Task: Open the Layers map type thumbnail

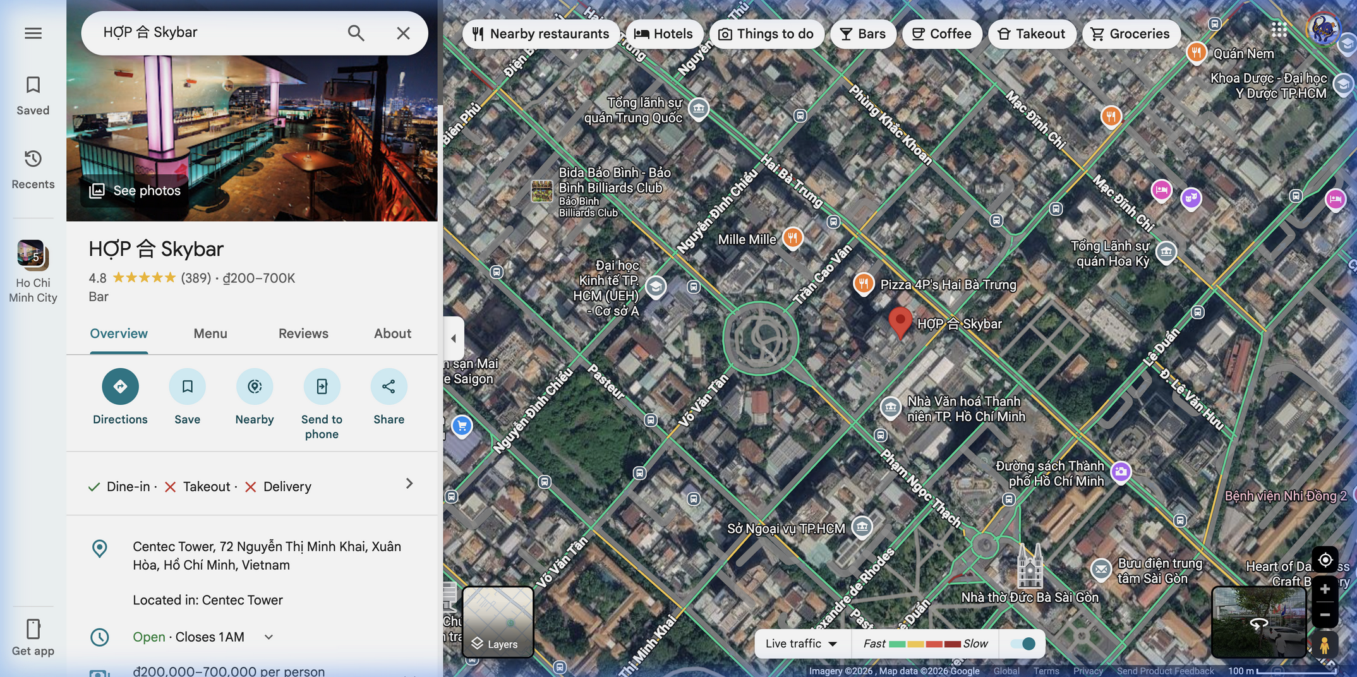Action: [x=498, y=622]
